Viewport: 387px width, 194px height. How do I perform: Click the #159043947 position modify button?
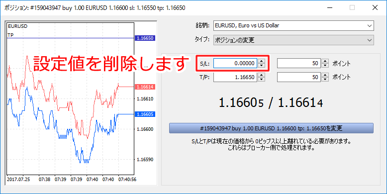(271, 128)
